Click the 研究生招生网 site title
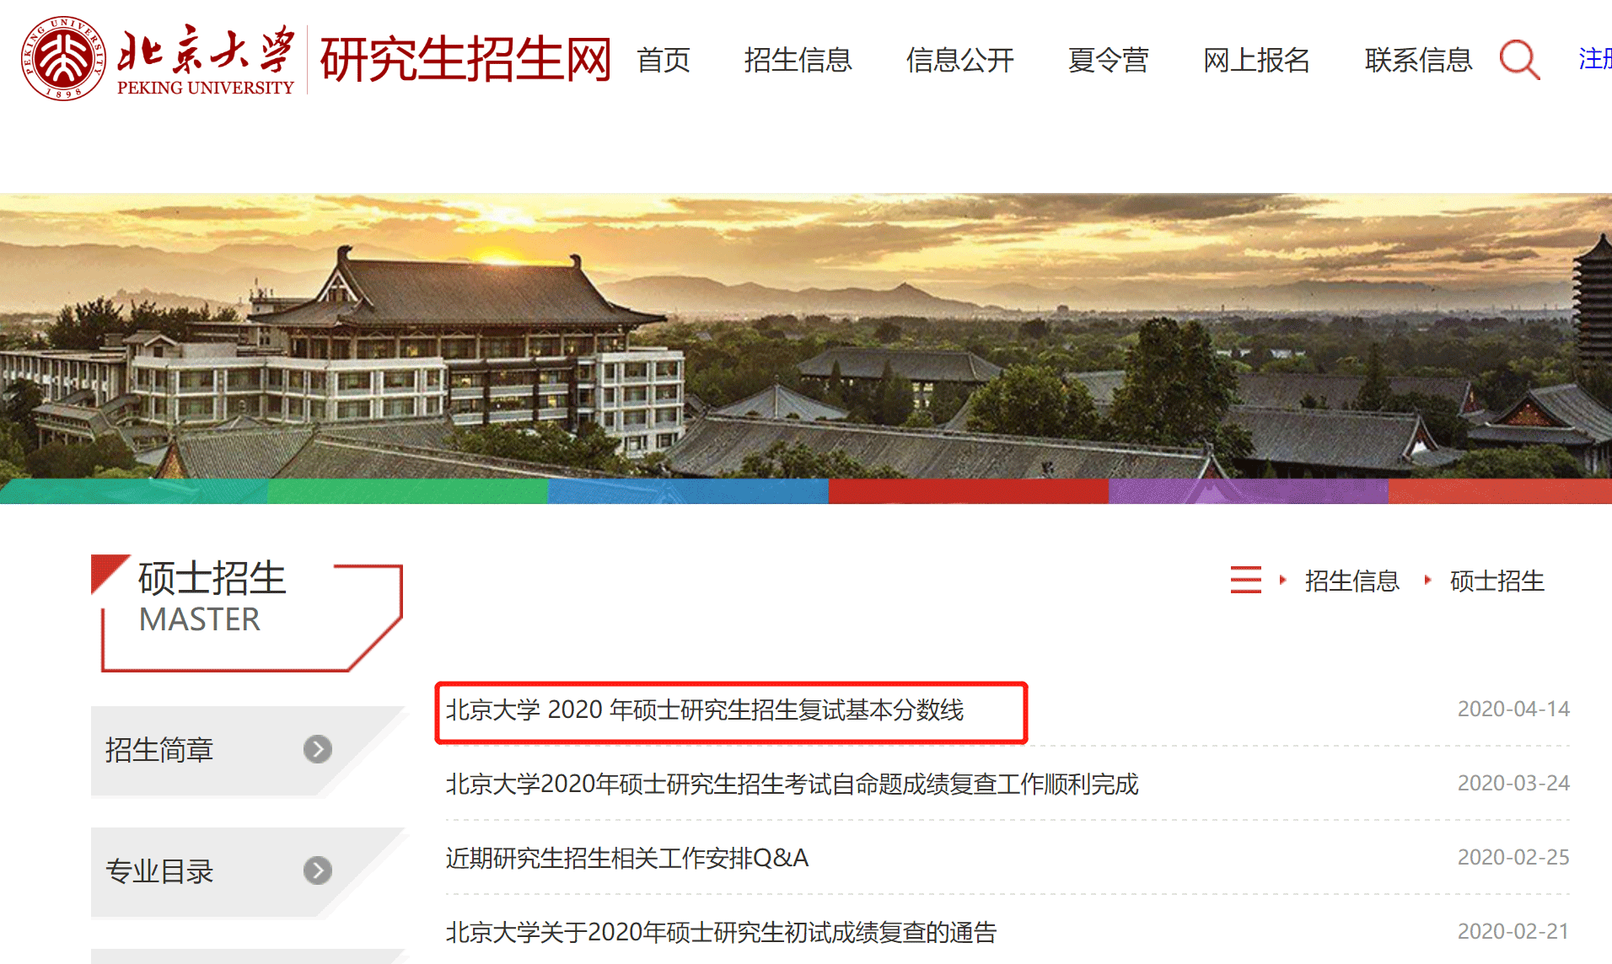The image size is (1612, 964). (465, 59)
